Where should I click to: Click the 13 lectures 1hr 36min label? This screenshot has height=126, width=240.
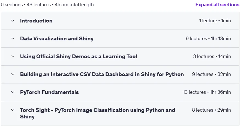207,92
